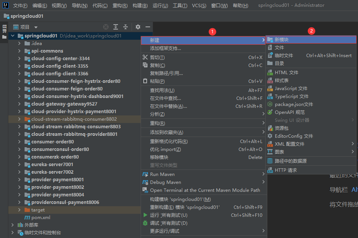
Task: Select 在文件中查找... context menu entry
Action: [x=203, y=98]
